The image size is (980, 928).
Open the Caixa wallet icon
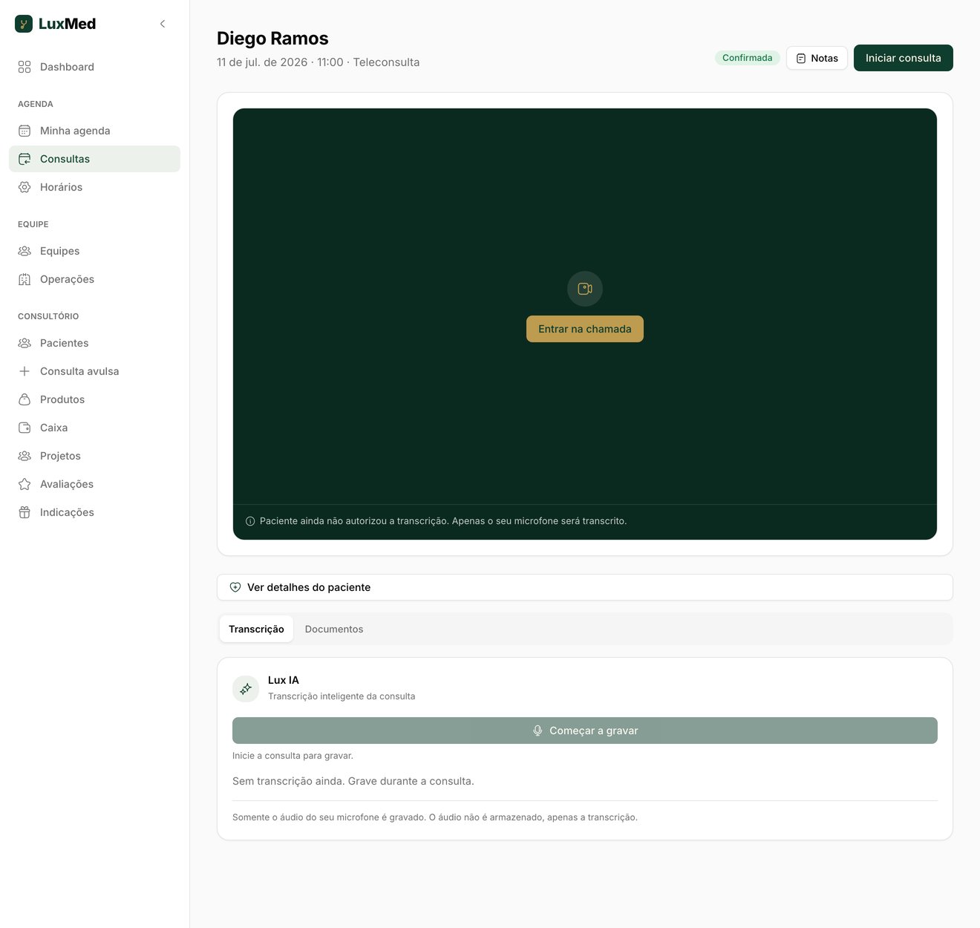coord(24,428)
